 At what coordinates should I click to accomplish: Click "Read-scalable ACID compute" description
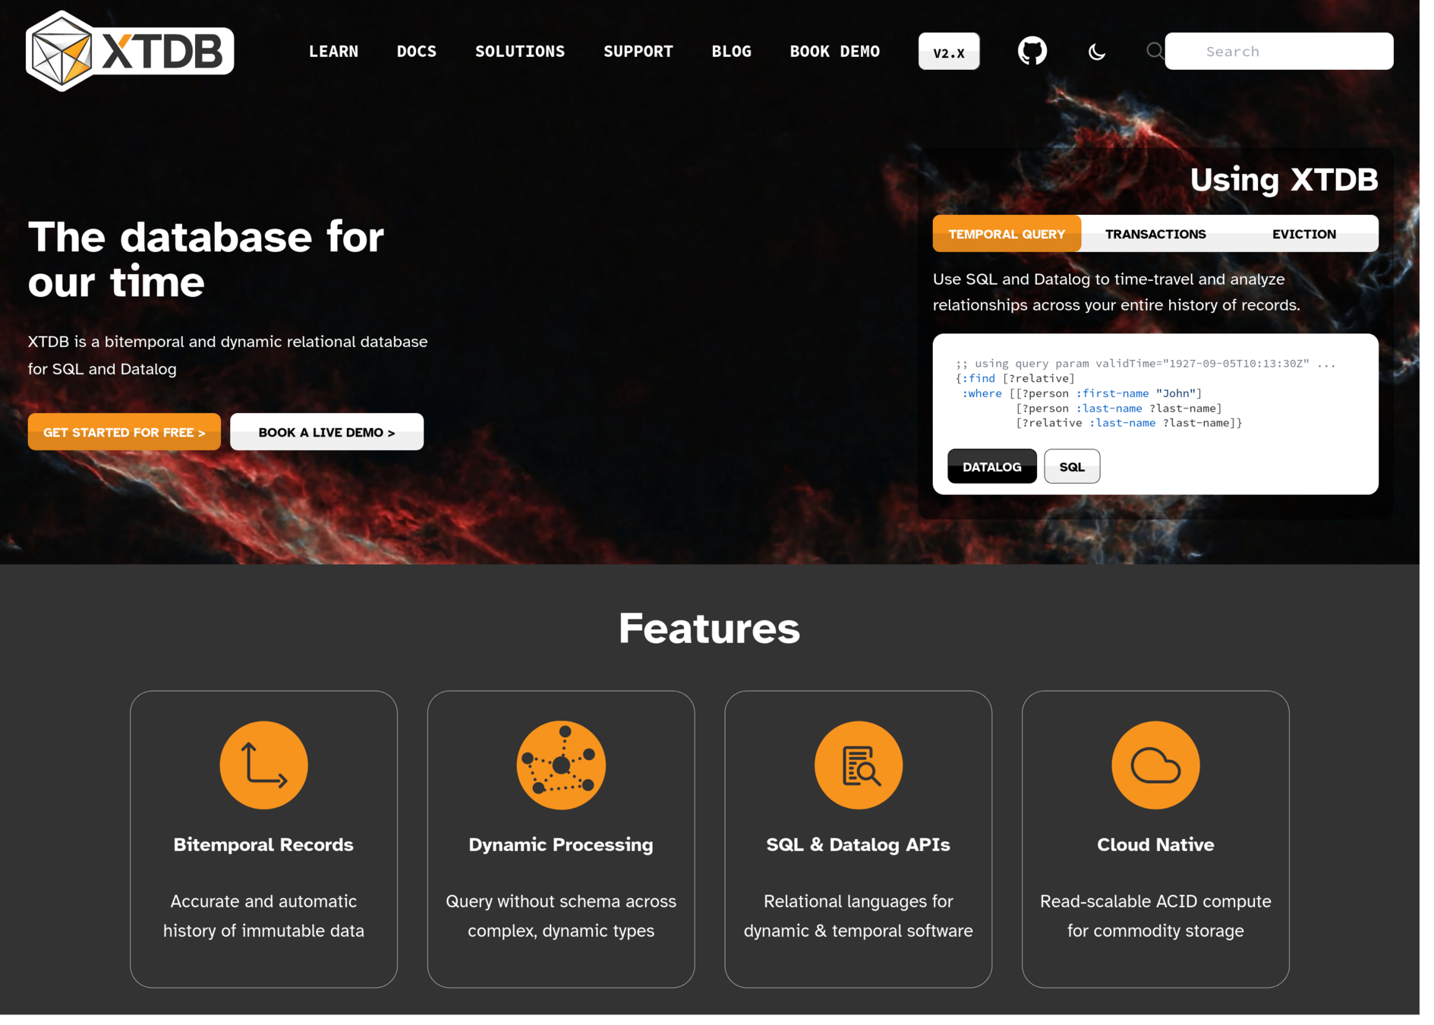click(1155, 916)
